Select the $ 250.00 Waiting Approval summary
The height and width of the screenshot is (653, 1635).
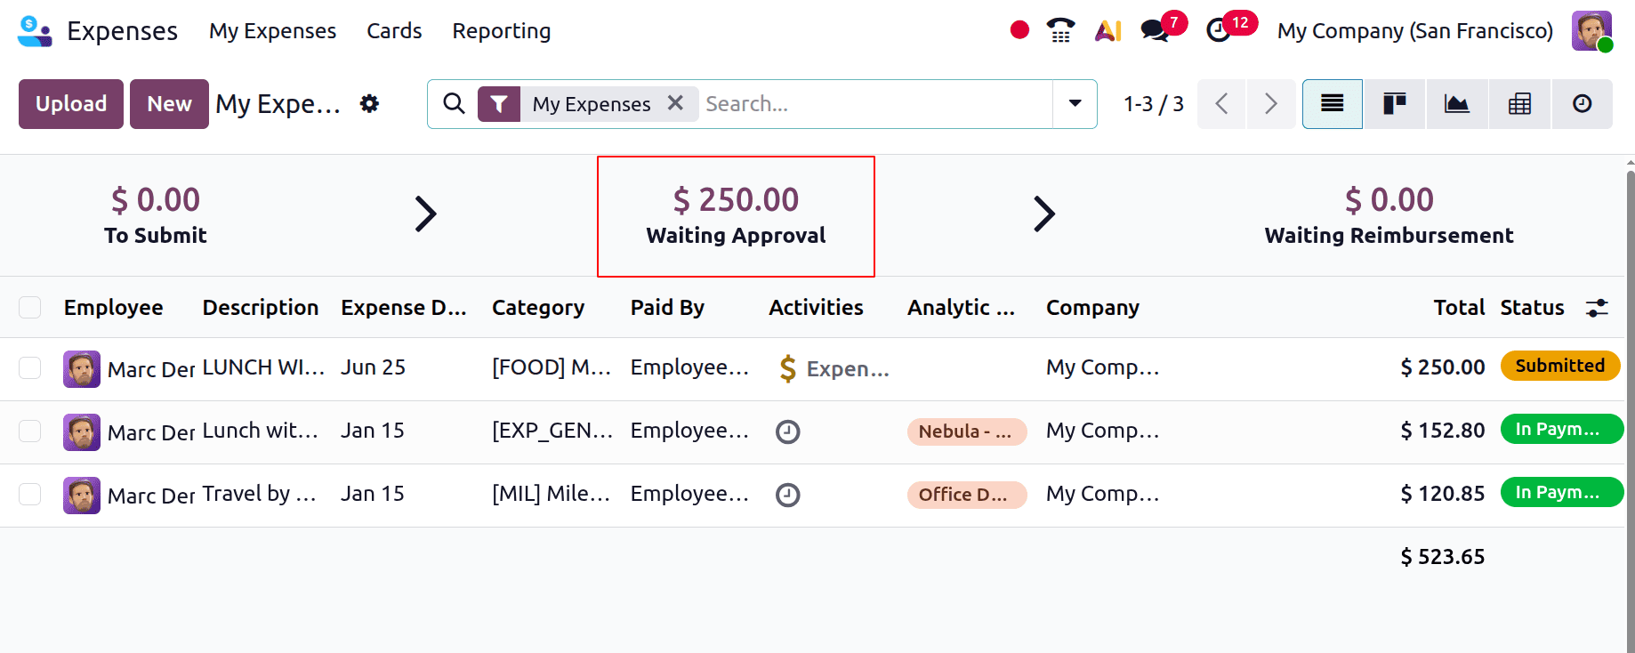pyautogui.click(x=736, y=216)
